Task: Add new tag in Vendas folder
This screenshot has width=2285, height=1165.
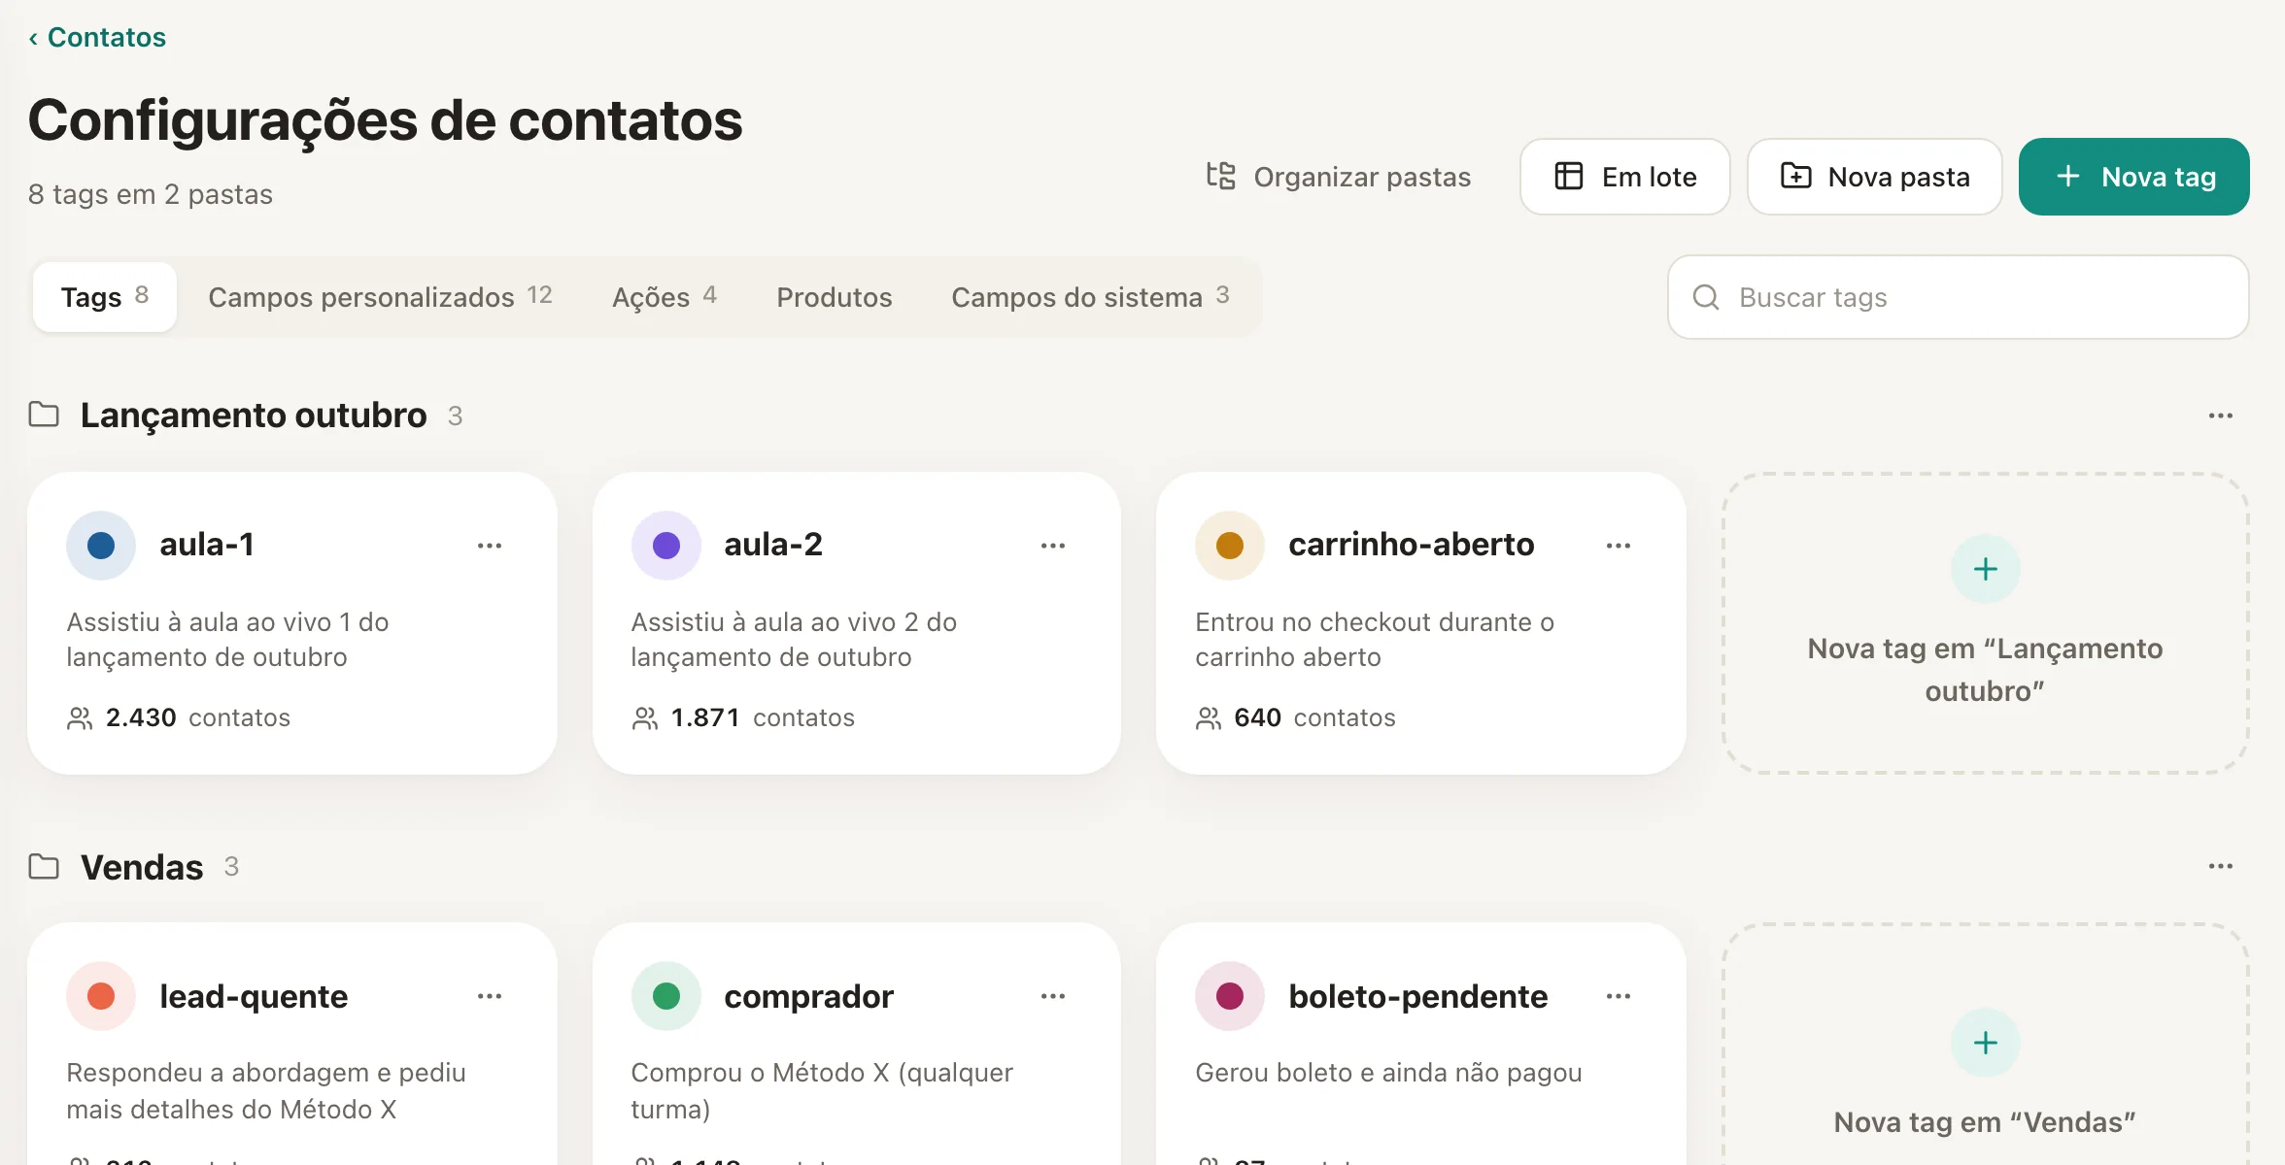Action: 1985,1045
